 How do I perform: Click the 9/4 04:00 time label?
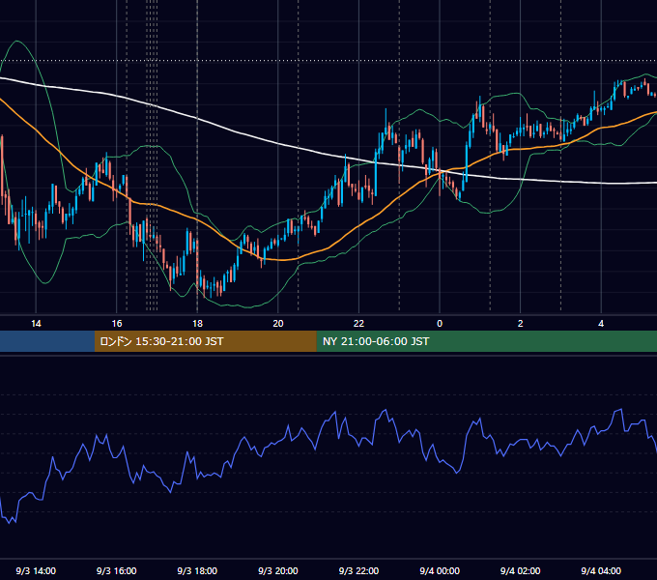pos(601,570)
